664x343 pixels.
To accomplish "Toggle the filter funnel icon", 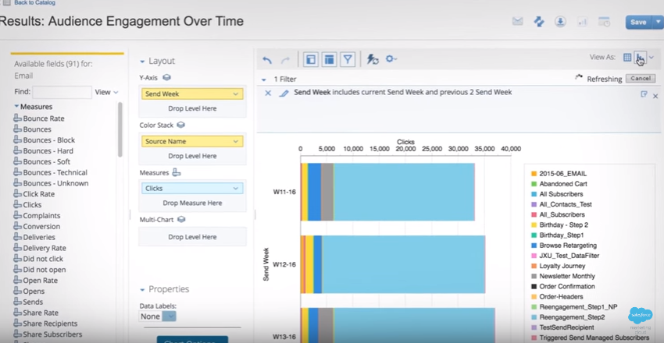I will (x=348, y=59).
